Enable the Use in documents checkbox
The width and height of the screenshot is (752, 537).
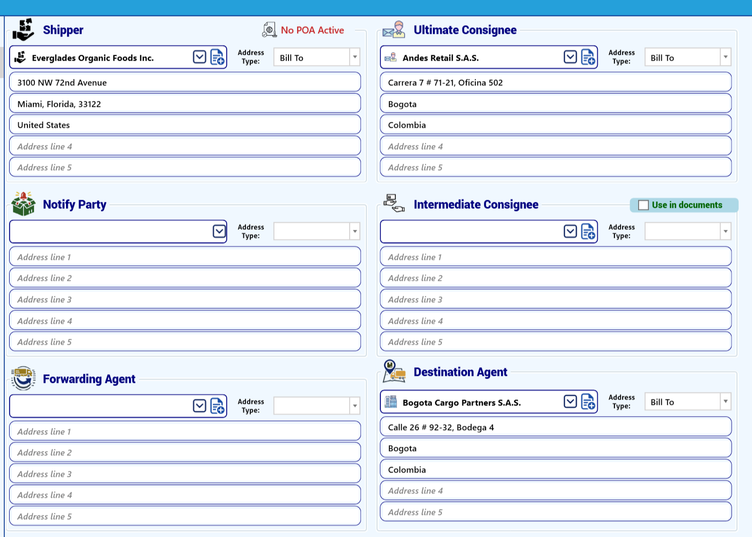click(643, 205)
